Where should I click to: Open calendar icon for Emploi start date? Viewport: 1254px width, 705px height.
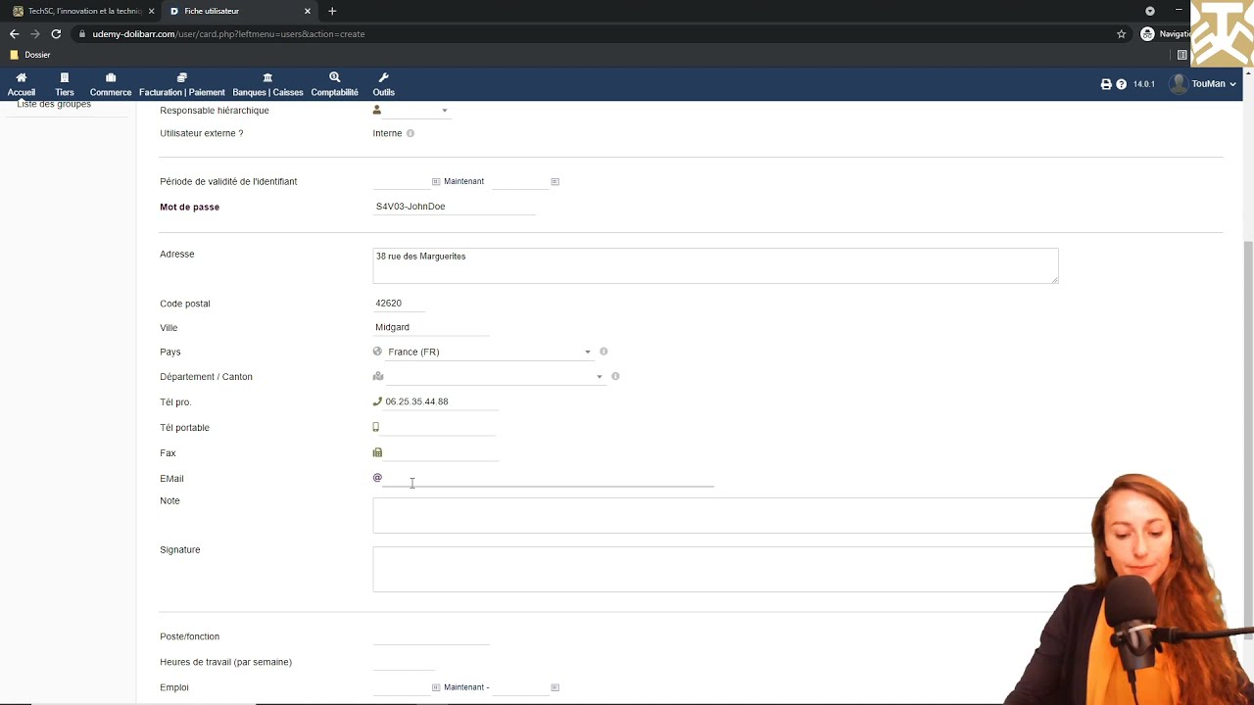[x=436, y=687]
